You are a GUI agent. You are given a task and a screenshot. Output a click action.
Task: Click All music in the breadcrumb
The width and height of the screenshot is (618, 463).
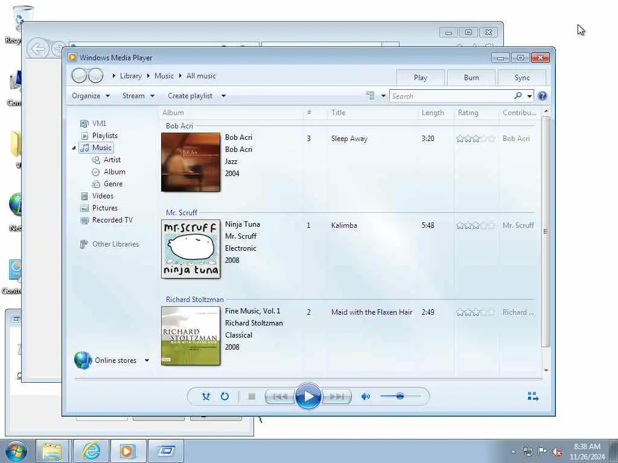coord(201,76)
